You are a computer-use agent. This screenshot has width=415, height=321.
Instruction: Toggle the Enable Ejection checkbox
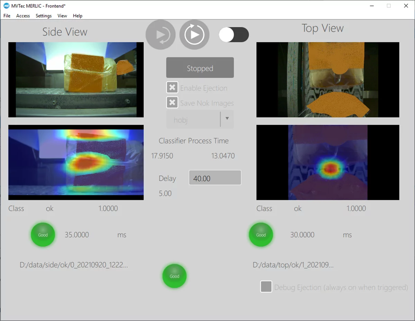[x=172, y=88]
